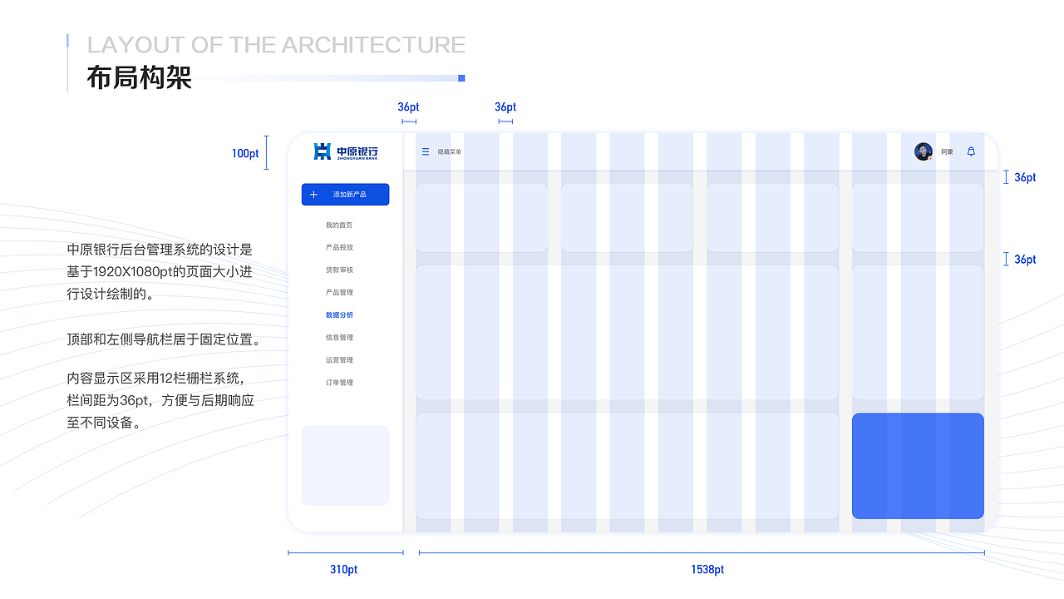1064x599 pixels.
Task: Open 订单管理 menu item
Action: click(339, 383)
